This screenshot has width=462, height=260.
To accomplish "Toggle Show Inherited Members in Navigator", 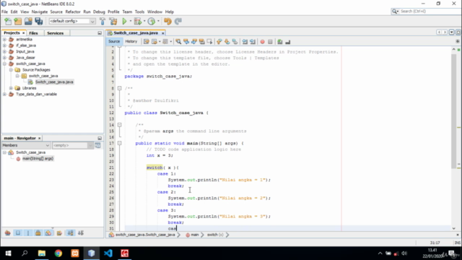I will tap(8, 233).
